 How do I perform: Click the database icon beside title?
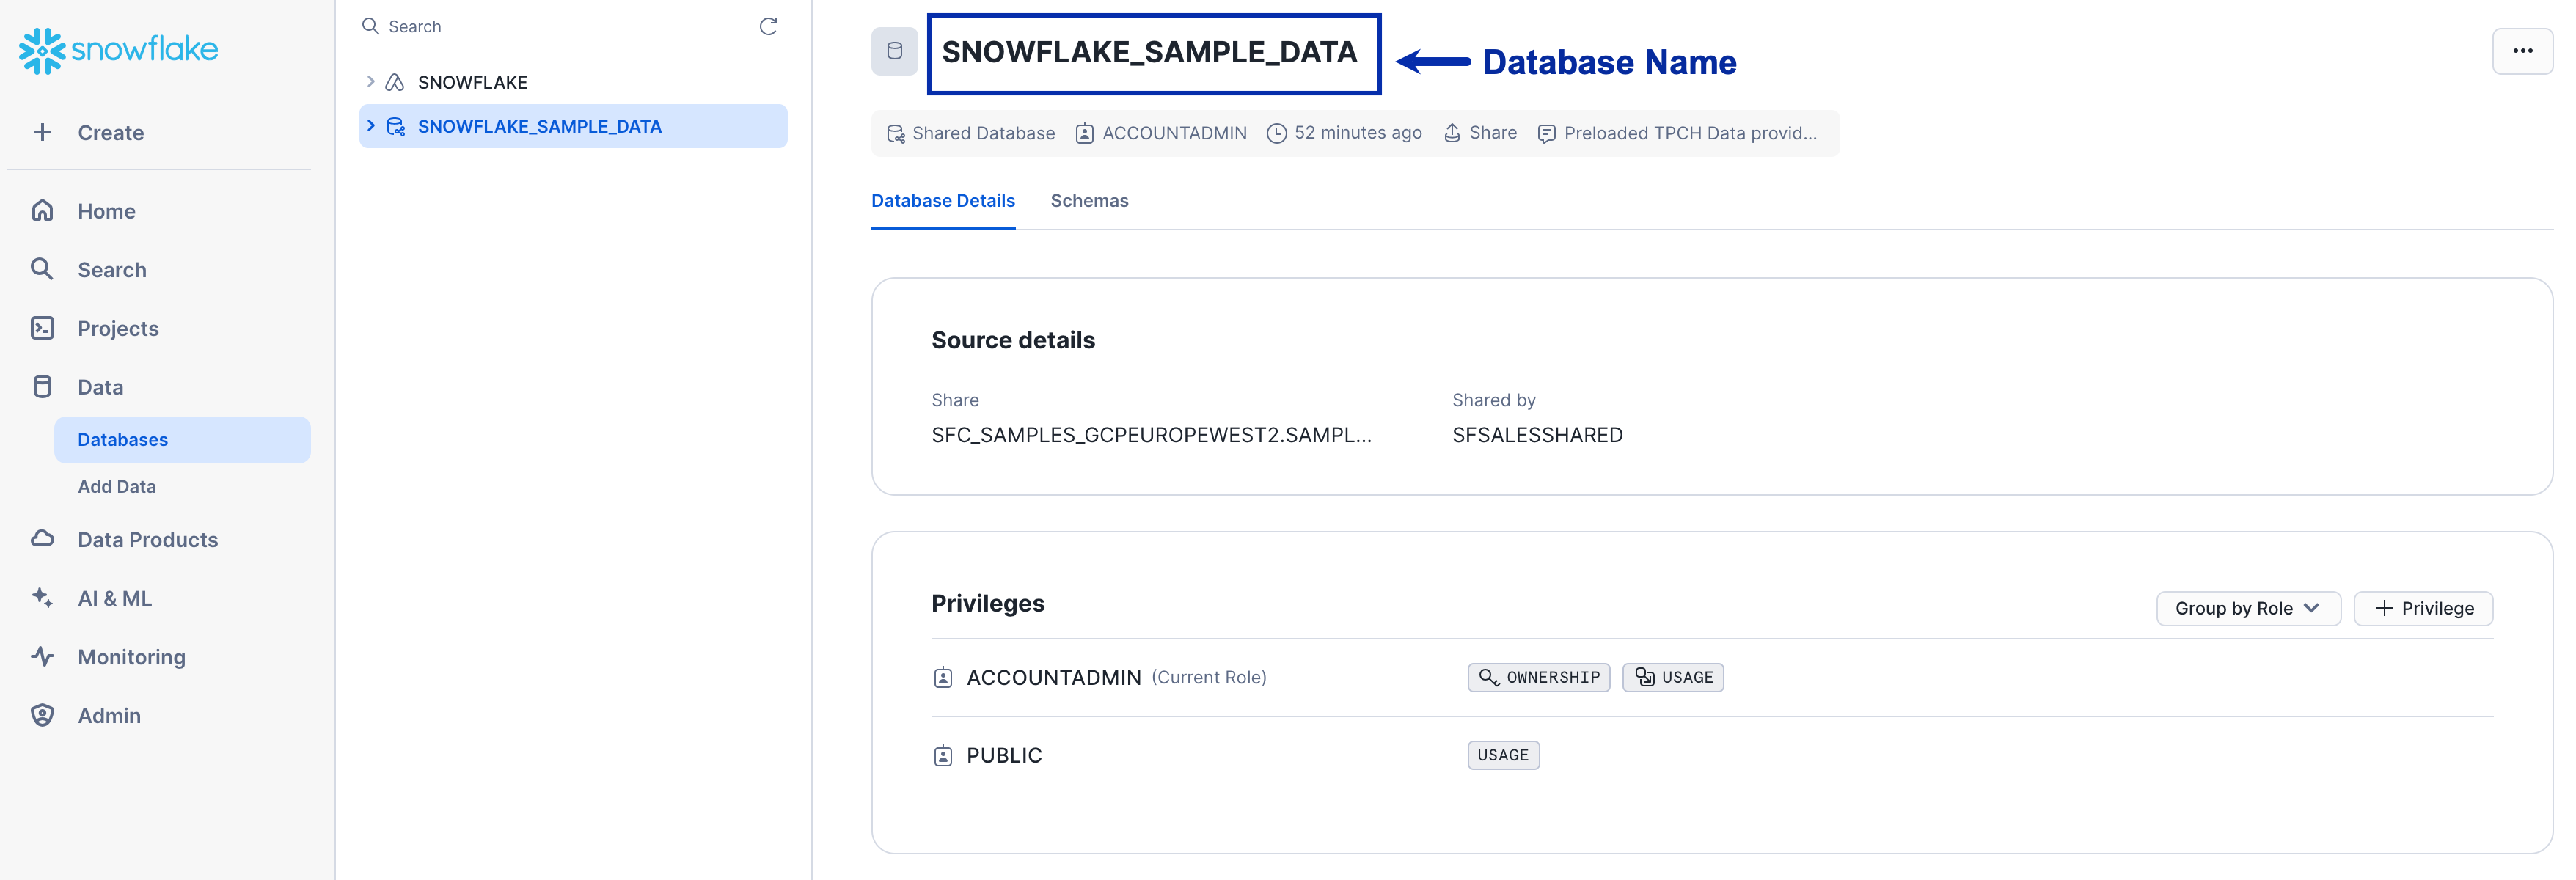tap(894, 51)
